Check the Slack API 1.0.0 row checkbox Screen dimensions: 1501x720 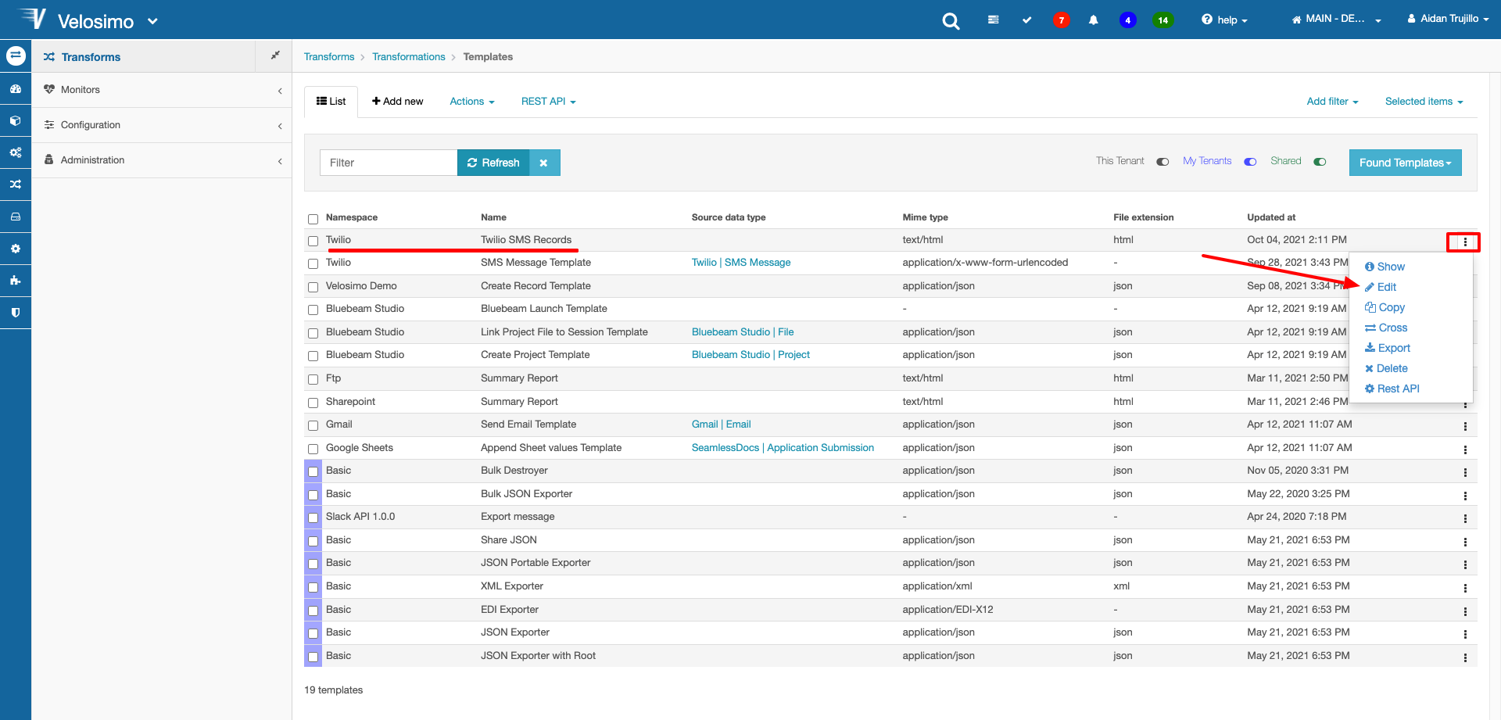(313, 518)
